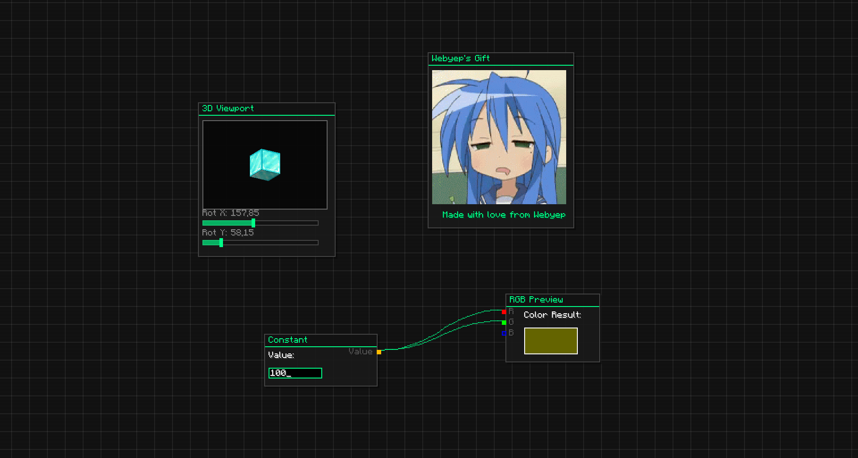Image resolution: width=858 pixels, height=458 pixels.
Task: Select the Webyep's Gift node title
Action: (x=461, y=59)
